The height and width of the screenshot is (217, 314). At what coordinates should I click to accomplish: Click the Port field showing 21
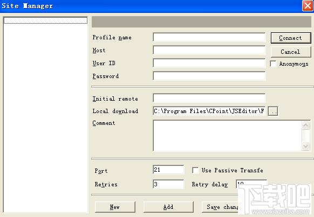pos(168,170)
